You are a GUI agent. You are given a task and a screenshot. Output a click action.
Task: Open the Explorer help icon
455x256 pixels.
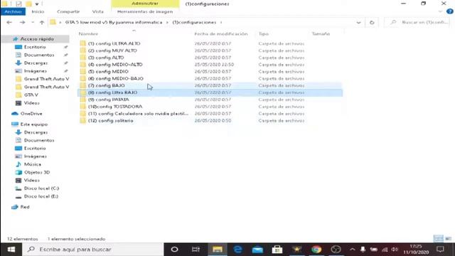[x=450, y=11]
